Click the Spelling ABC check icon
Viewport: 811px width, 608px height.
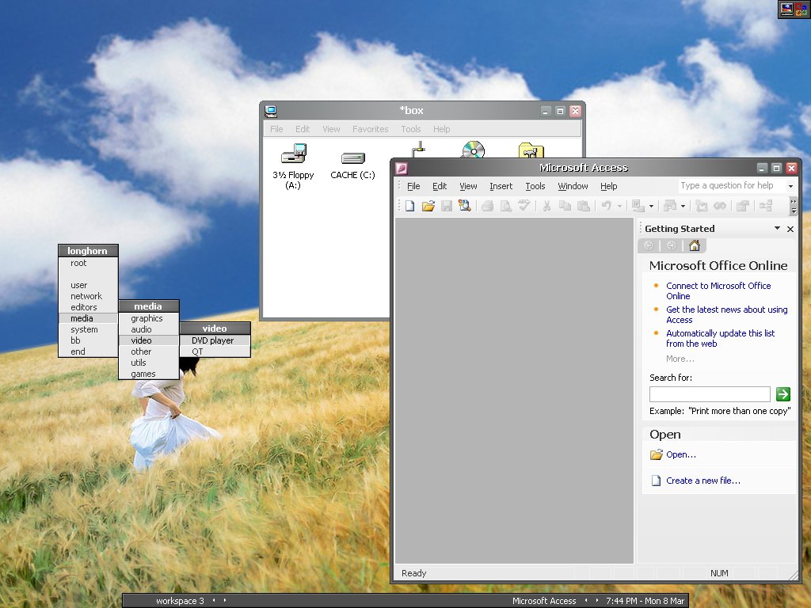pyautogui.click(x=524, y=206)
